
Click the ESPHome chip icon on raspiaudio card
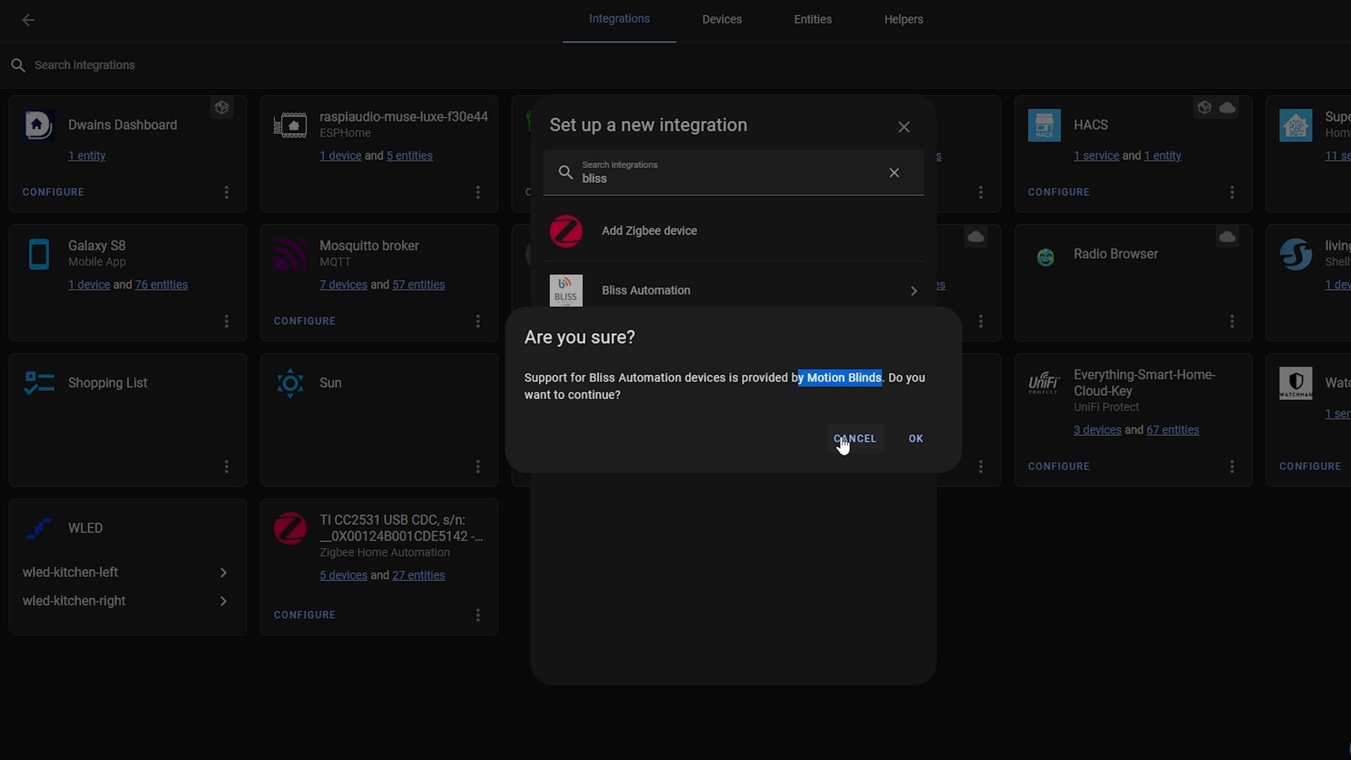pos(290,125)
